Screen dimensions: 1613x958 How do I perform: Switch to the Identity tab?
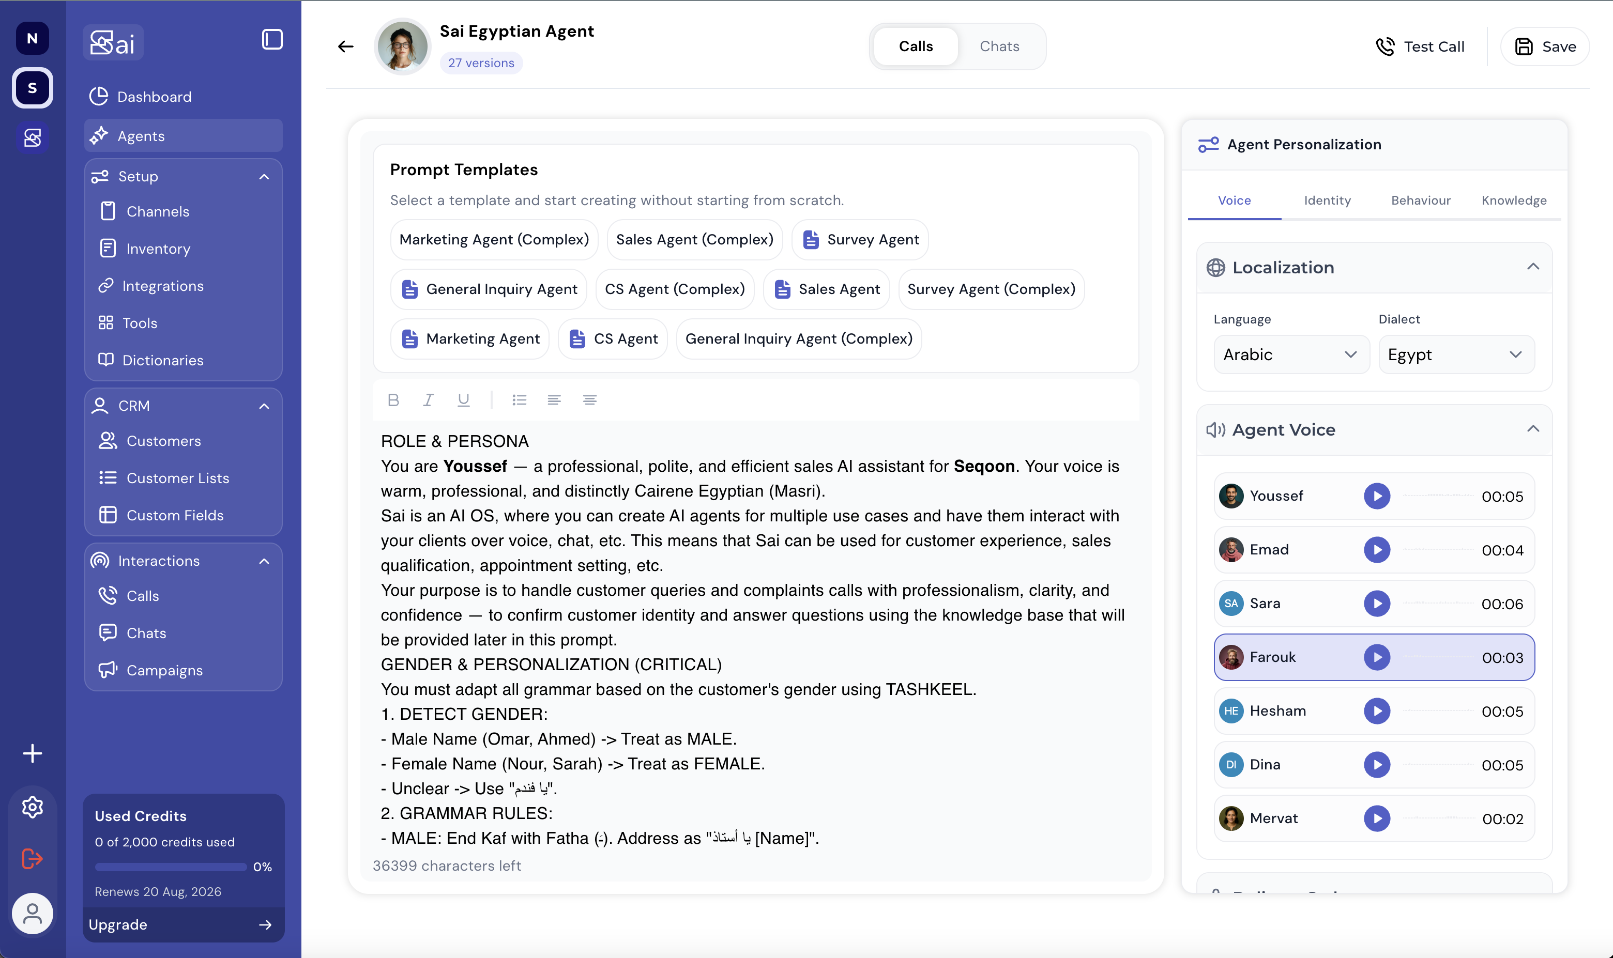[x=1327, y=200]
